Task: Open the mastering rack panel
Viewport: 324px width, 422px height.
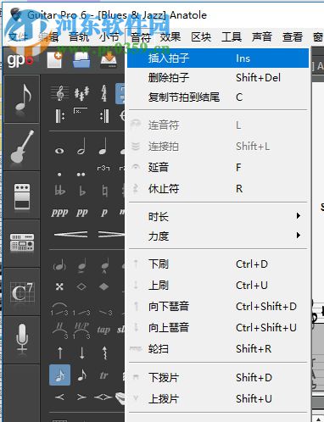Action: [x=22, y=243]
